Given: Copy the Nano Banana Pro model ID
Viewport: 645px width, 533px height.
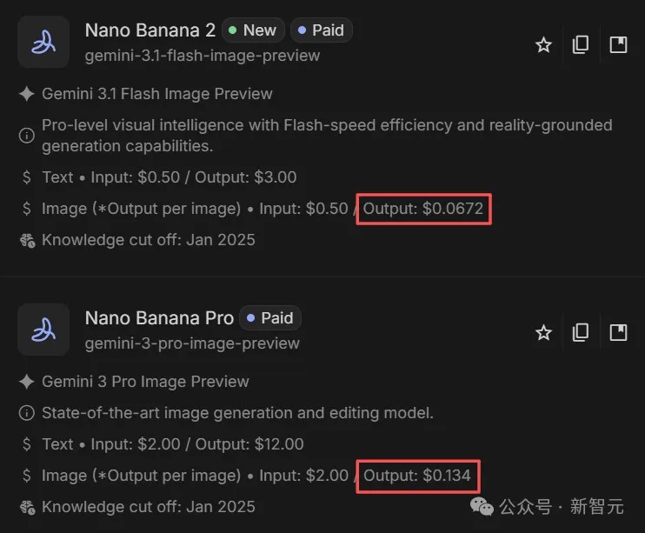Looking at the screenshot, I should pos(581,332).
